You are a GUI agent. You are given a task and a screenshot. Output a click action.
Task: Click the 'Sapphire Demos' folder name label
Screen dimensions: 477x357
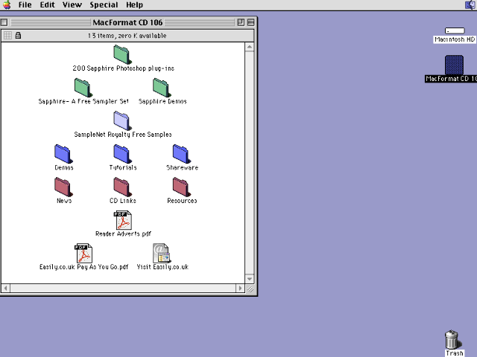tap(162, 101)
